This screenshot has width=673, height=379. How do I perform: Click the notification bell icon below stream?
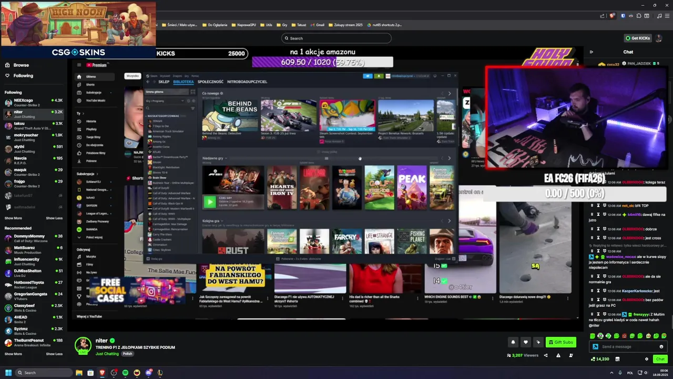(513, 342)
